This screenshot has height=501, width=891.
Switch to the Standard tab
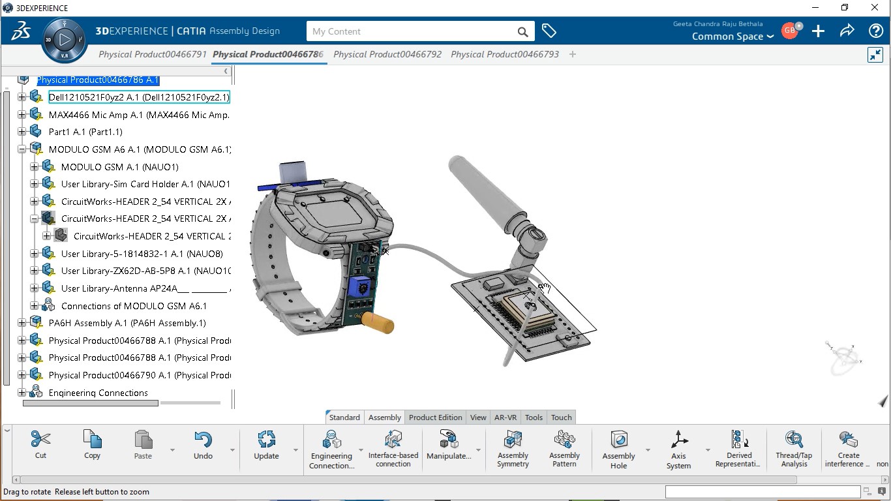tap(344, 417)
